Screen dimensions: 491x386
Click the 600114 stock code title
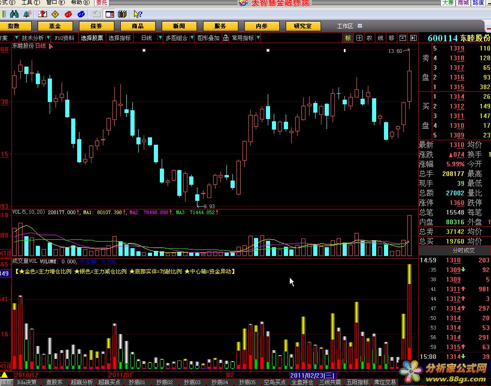pos(442,38)
